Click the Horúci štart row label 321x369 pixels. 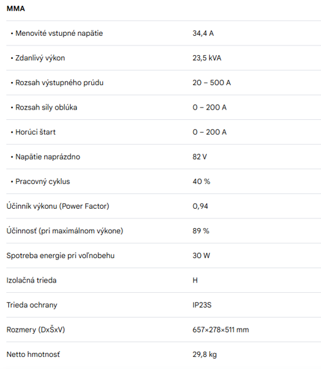coord(35,132)
